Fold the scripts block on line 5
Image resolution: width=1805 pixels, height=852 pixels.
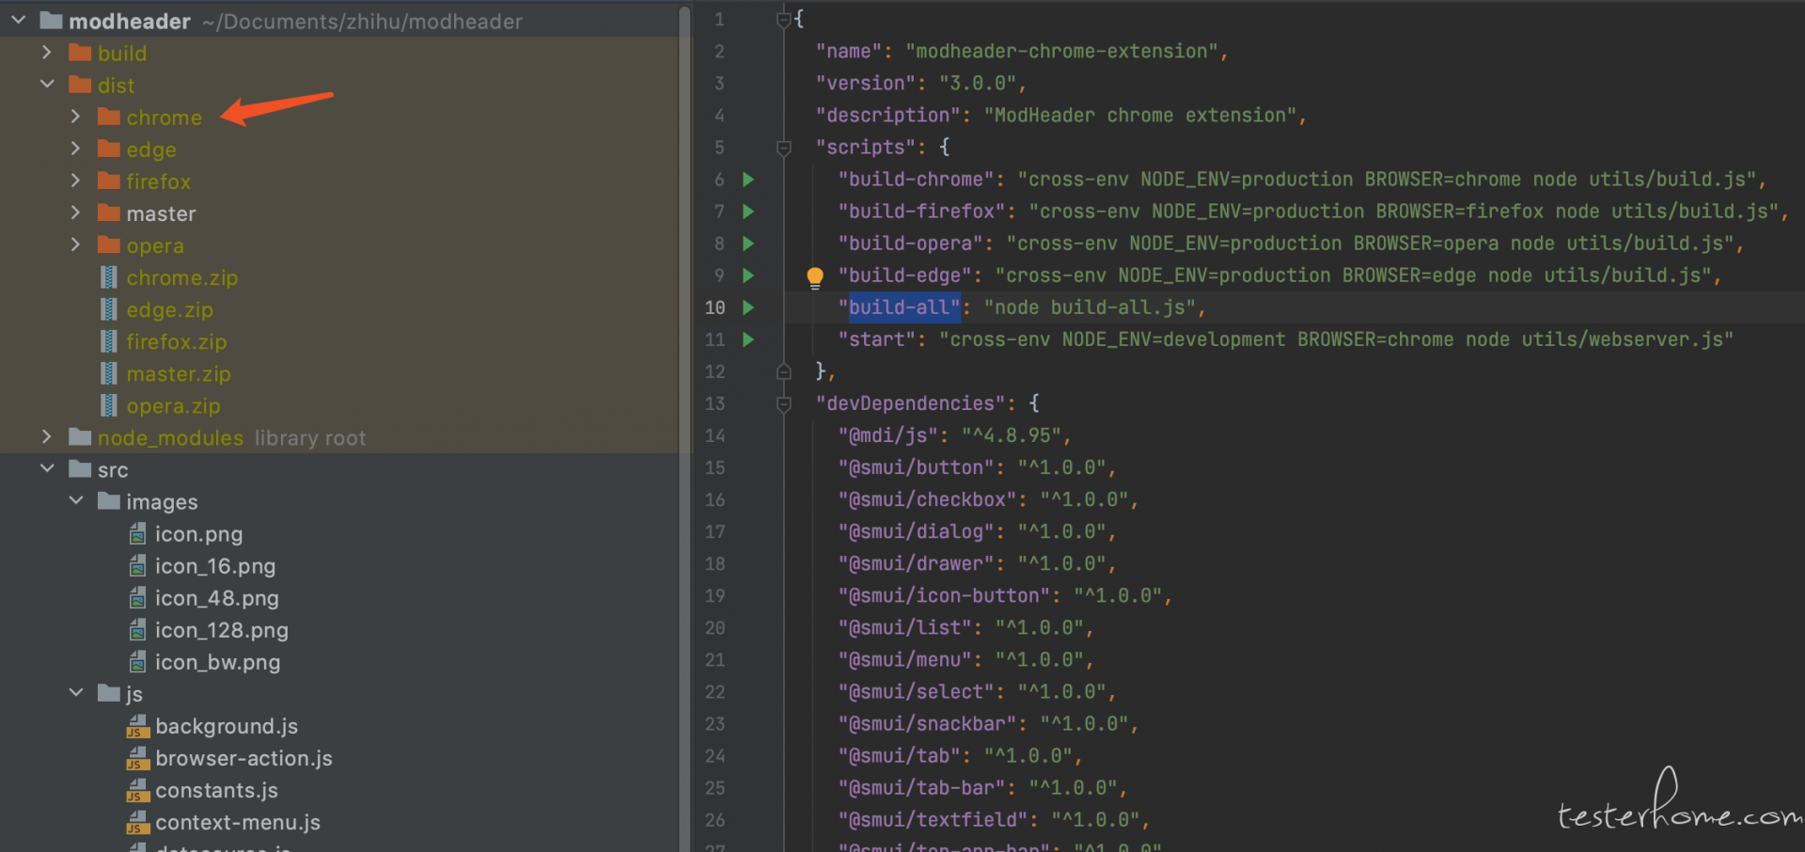coord(783,148)
